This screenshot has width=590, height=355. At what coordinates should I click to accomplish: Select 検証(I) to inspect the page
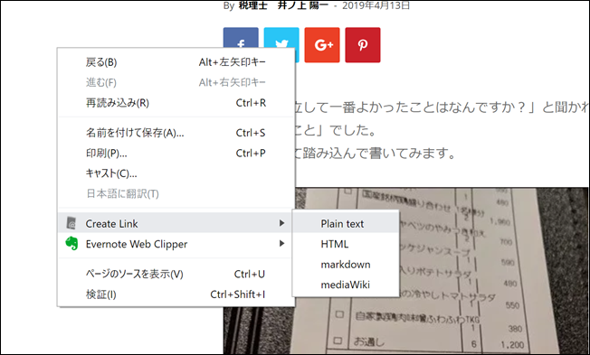176,294
